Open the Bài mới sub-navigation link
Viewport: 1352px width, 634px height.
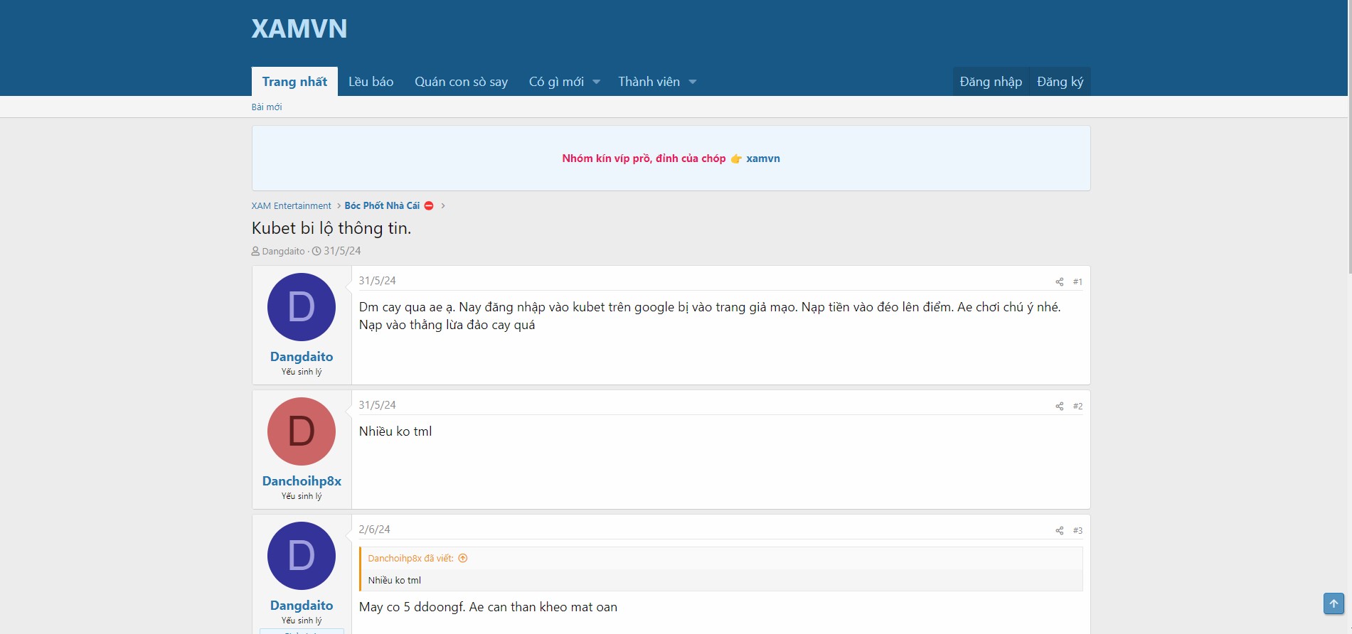[267, 107]
